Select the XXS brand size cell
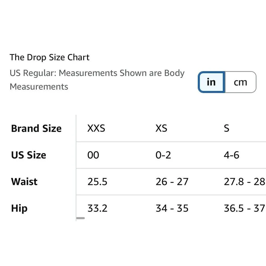The image size is (266, 266). 96,128
